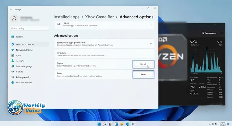Click the Accounts person icon
232x126 pixels.
coord(13,61)
